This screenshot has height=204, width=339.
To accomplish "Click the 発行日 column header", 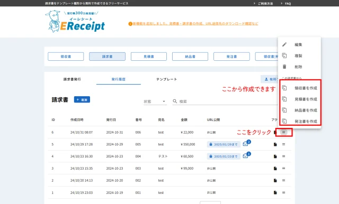I will [x=111, y=119].
